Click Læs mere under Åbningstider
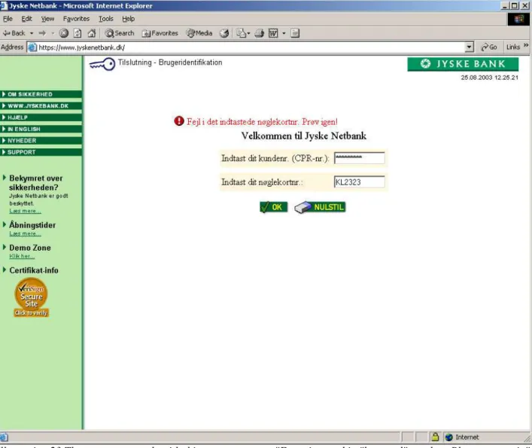 point(25,233)
